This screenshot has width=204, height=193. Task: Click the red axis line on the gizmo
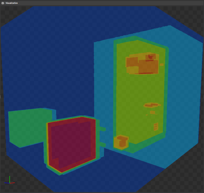[x=13, y=183]
